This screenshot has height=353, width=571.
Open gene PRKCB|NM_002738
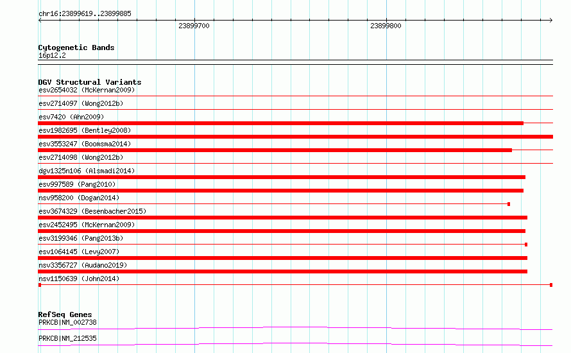click(67, 322)
